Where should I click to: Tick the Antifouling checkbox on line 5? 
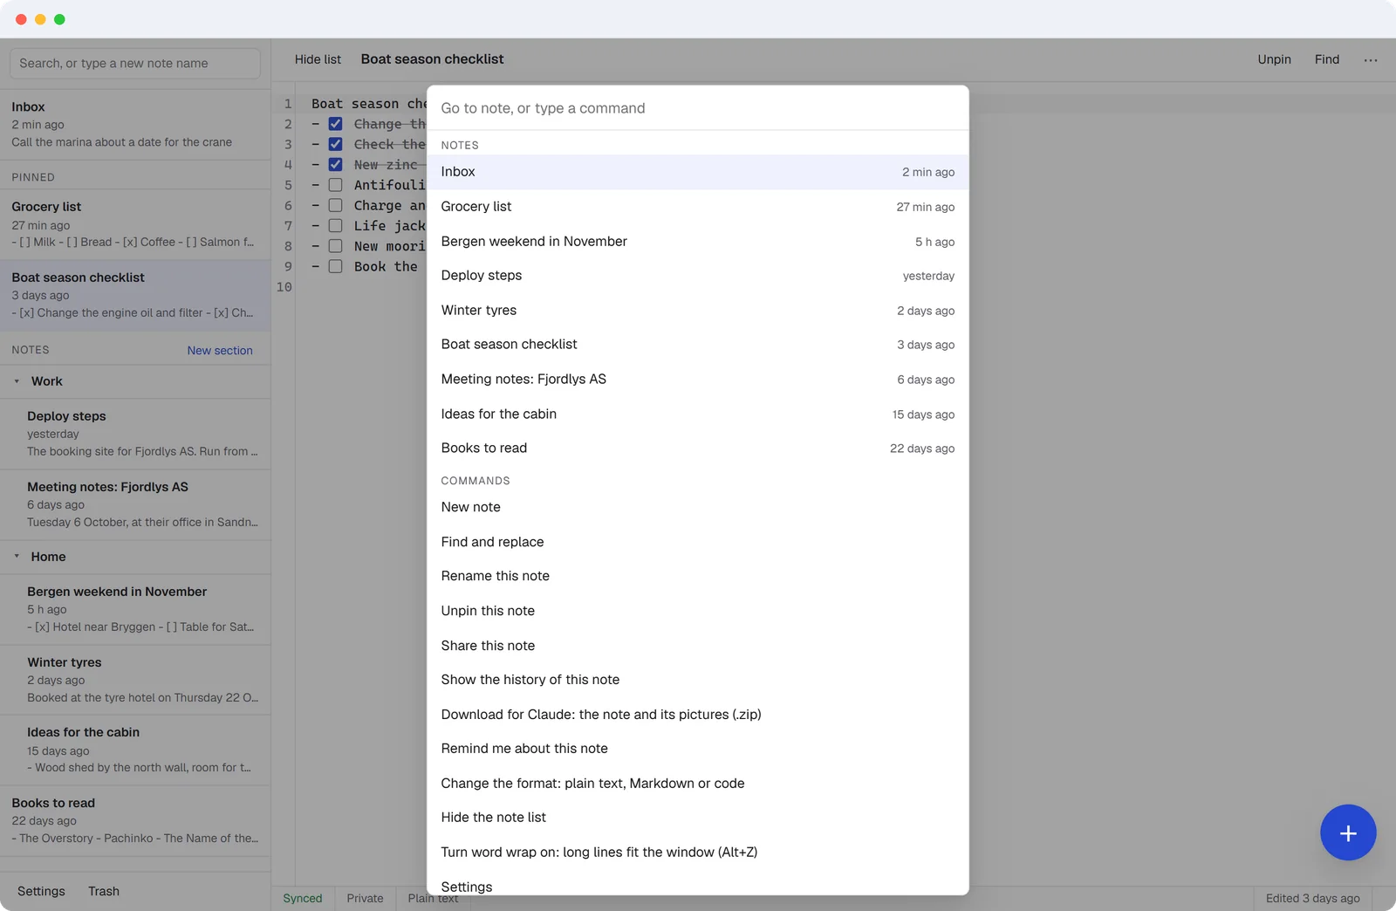335,185
